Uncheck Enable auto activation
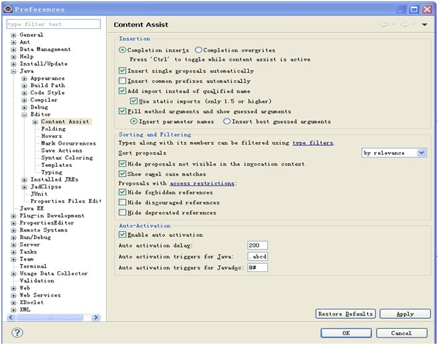 click(122, 235)
